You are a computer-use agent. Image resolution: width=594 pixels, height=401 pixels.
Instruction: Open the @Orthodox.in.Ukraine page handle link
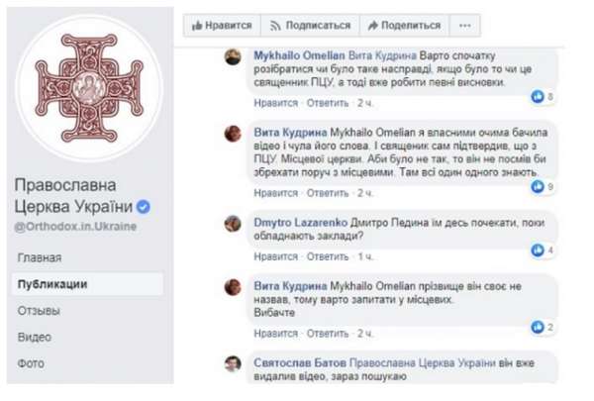coord(75,226)
